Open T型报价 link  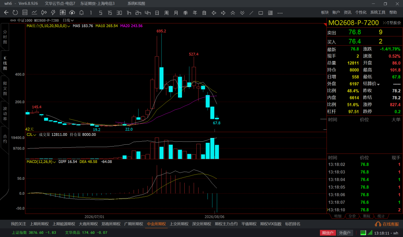pyautogui.click(x=392, y=23)
